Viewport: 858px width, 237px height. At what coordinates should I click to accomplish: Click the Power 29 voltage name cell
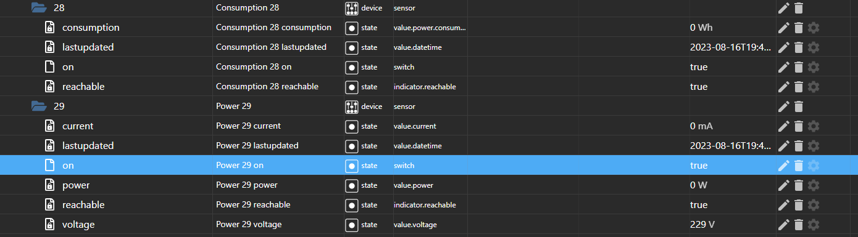pos(248,225)
